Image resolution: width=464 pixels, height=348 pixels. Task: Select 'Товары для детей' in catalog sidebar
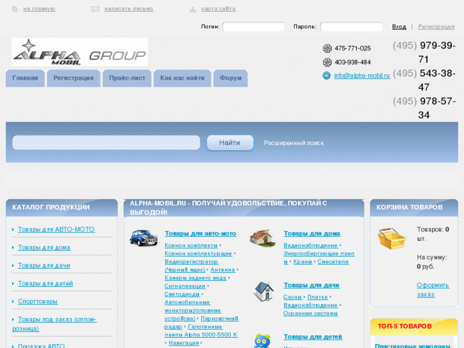click(x=45, y=284)
